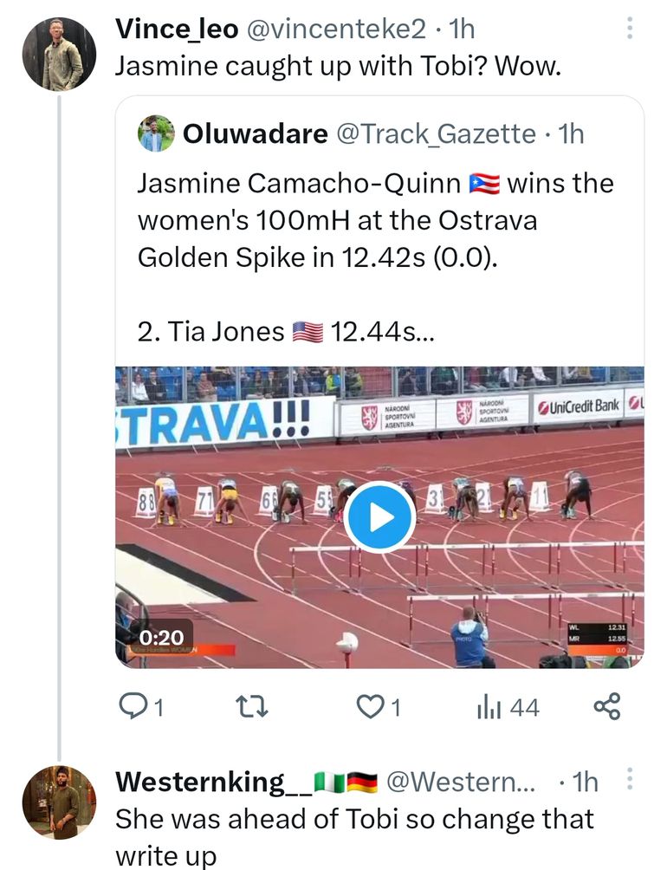Share the tweet via share icon
Image resolution: width=667 pixels, height=870 pixels.
tap(607, 707)
